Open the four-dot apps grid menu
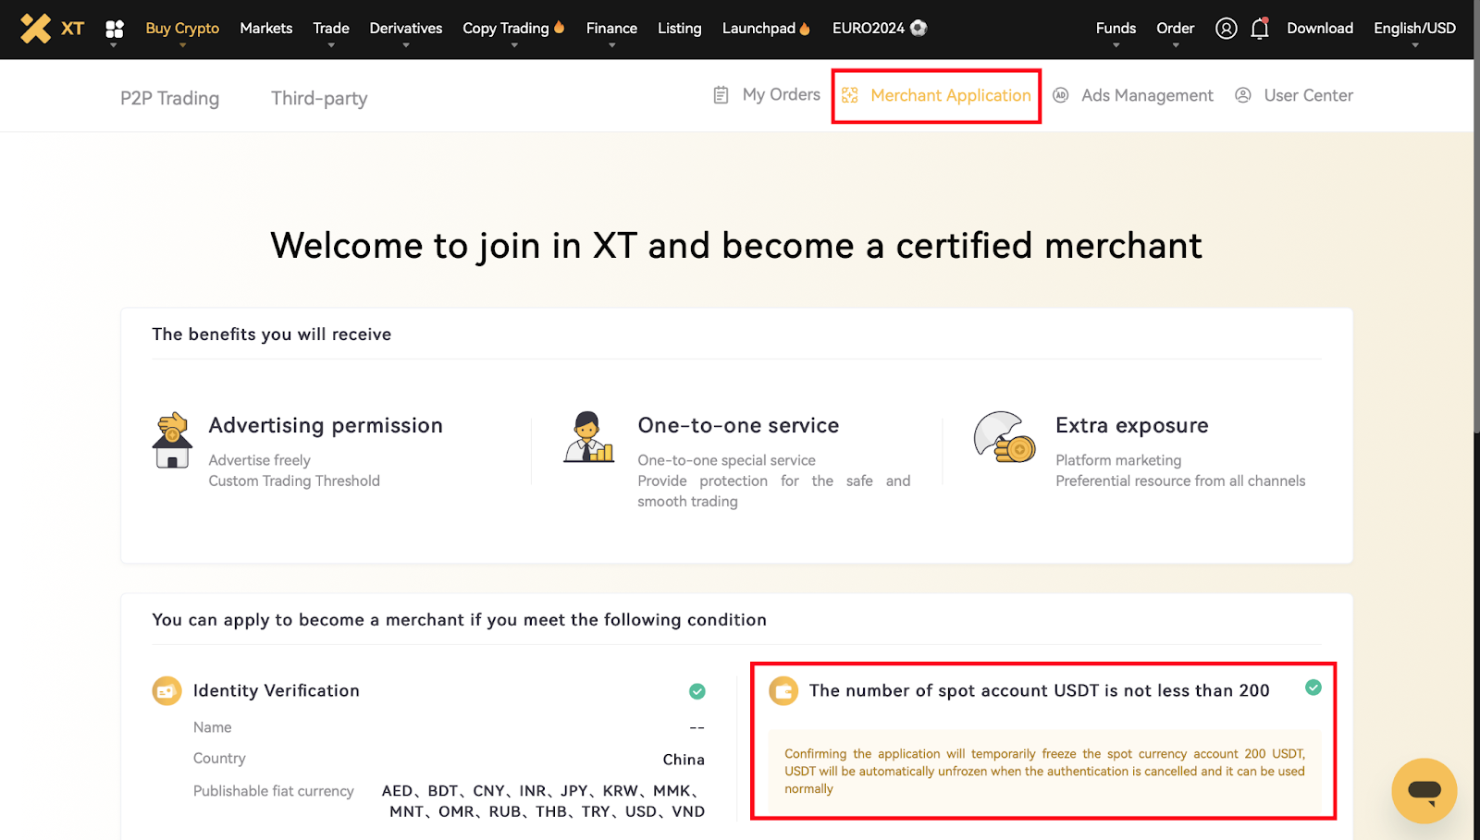Viewport: 1480px width, 840px height. 115,30
